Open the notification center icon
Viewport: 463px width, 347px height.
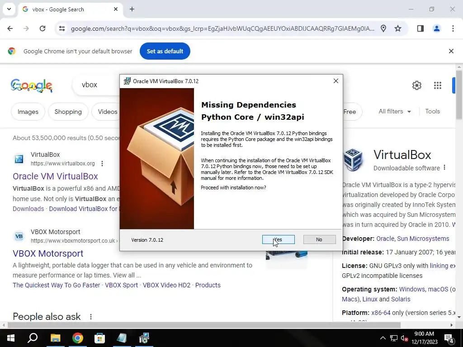coord(449,338)
